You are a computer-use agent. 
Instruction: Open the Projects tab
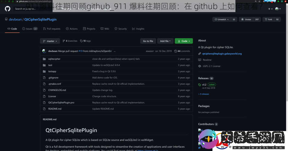89,29
